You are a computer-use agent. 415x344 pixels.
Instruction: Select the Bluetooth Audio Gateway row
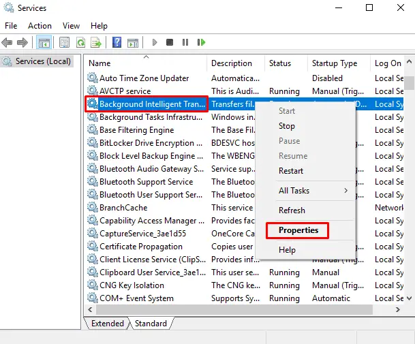pyautogui.click(x=245, y=169)
